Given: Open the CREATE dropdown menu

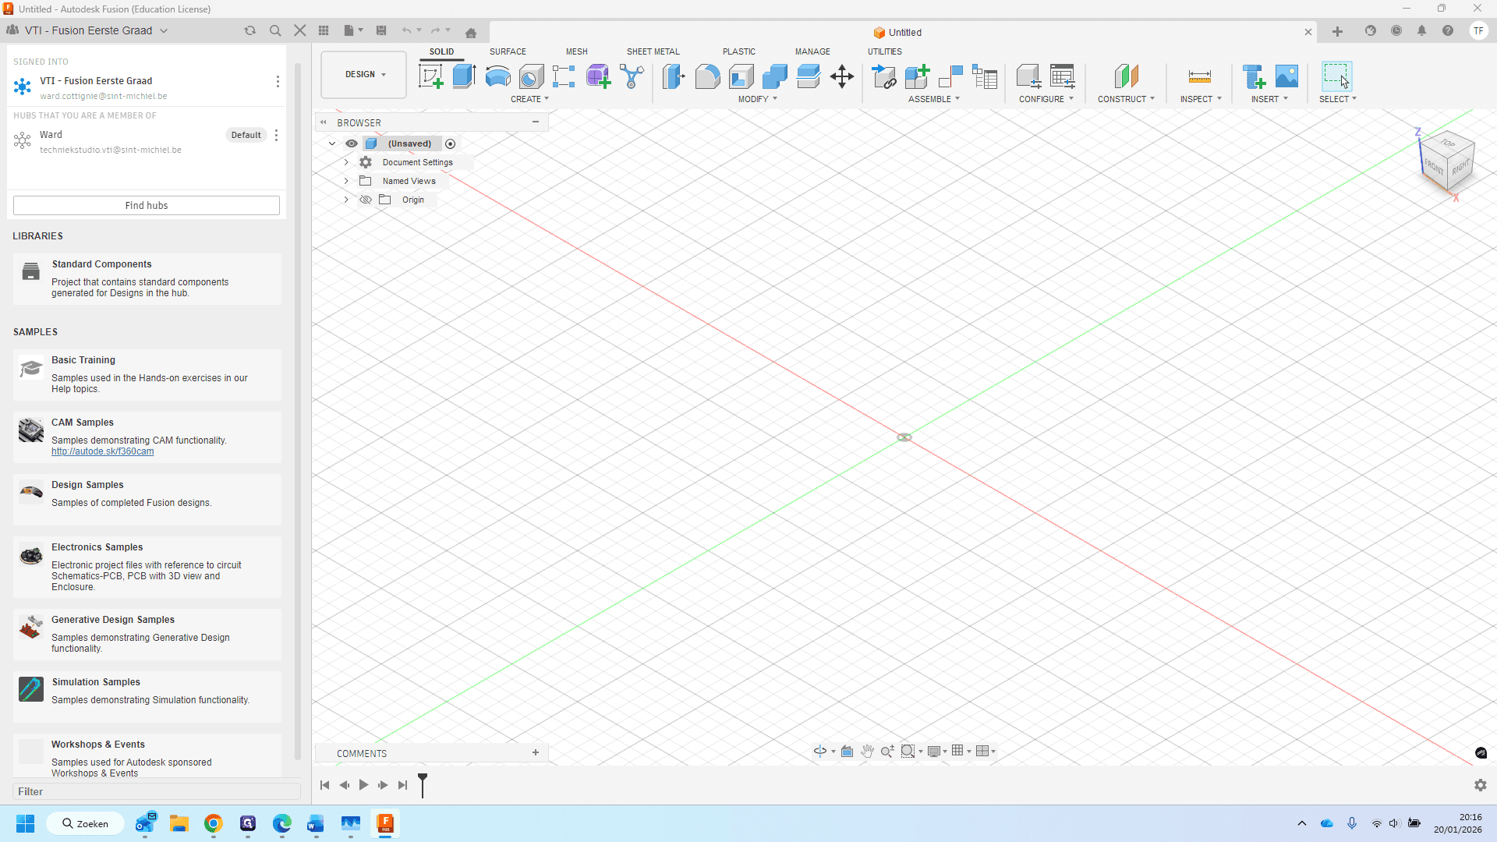Looking at the screenshot, I should pos(530,99).
